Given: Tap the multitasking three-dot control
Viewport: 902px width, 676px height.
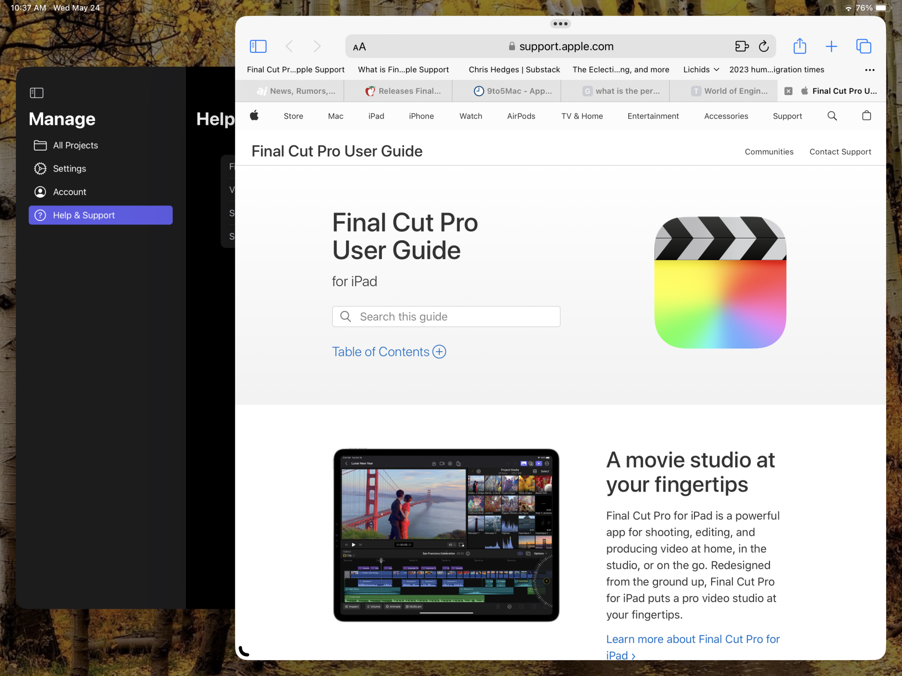Looking at the screenshot, I should tap(560, 24).
